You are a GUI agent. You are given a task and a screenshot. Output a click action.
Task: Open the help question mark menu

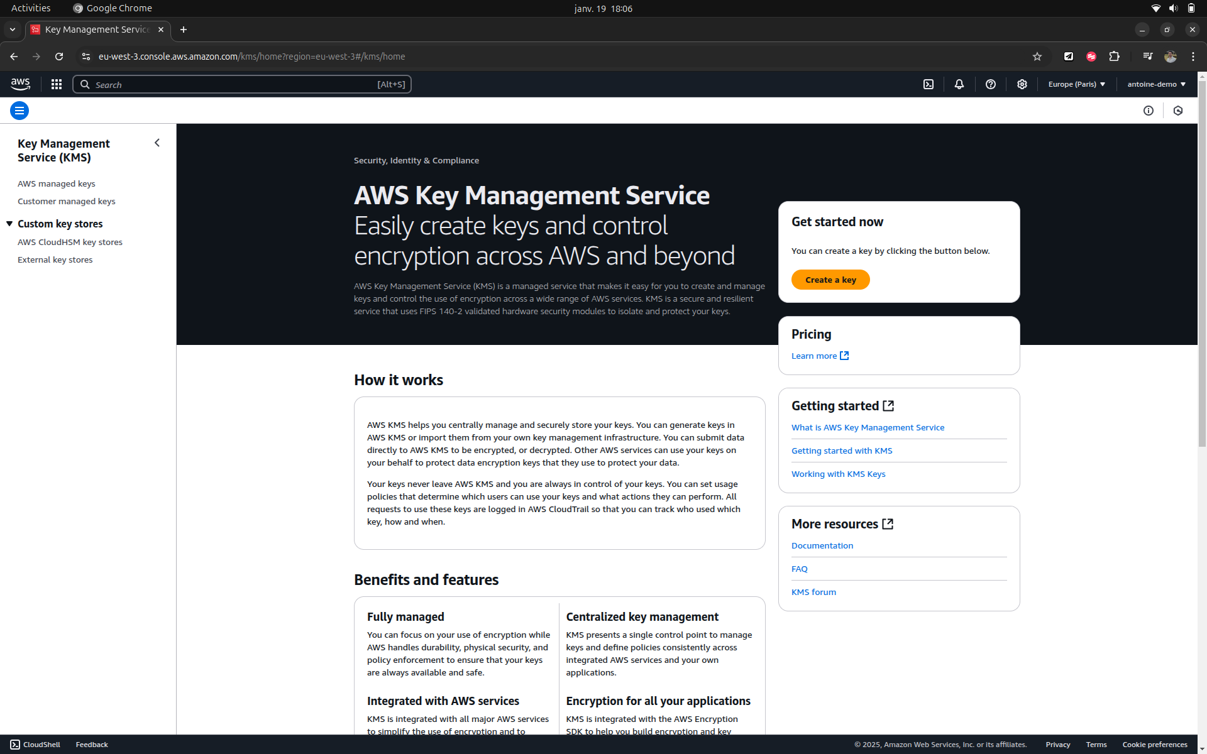[991, 84]
